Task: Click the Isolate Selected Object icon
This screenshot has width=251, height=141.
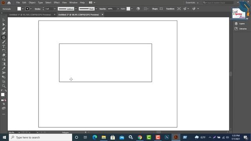Action: (x=179, y=9)
